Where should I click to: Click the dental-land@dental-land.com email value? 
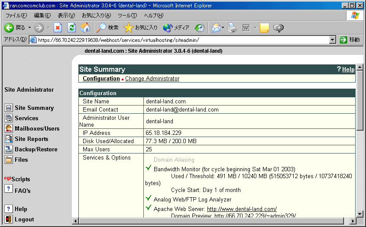(182, 109)
